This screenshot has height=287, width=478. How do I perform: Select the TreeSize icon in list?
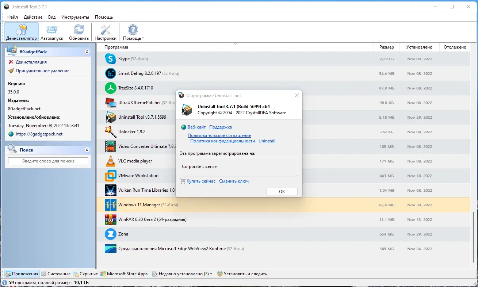[110, 88]
